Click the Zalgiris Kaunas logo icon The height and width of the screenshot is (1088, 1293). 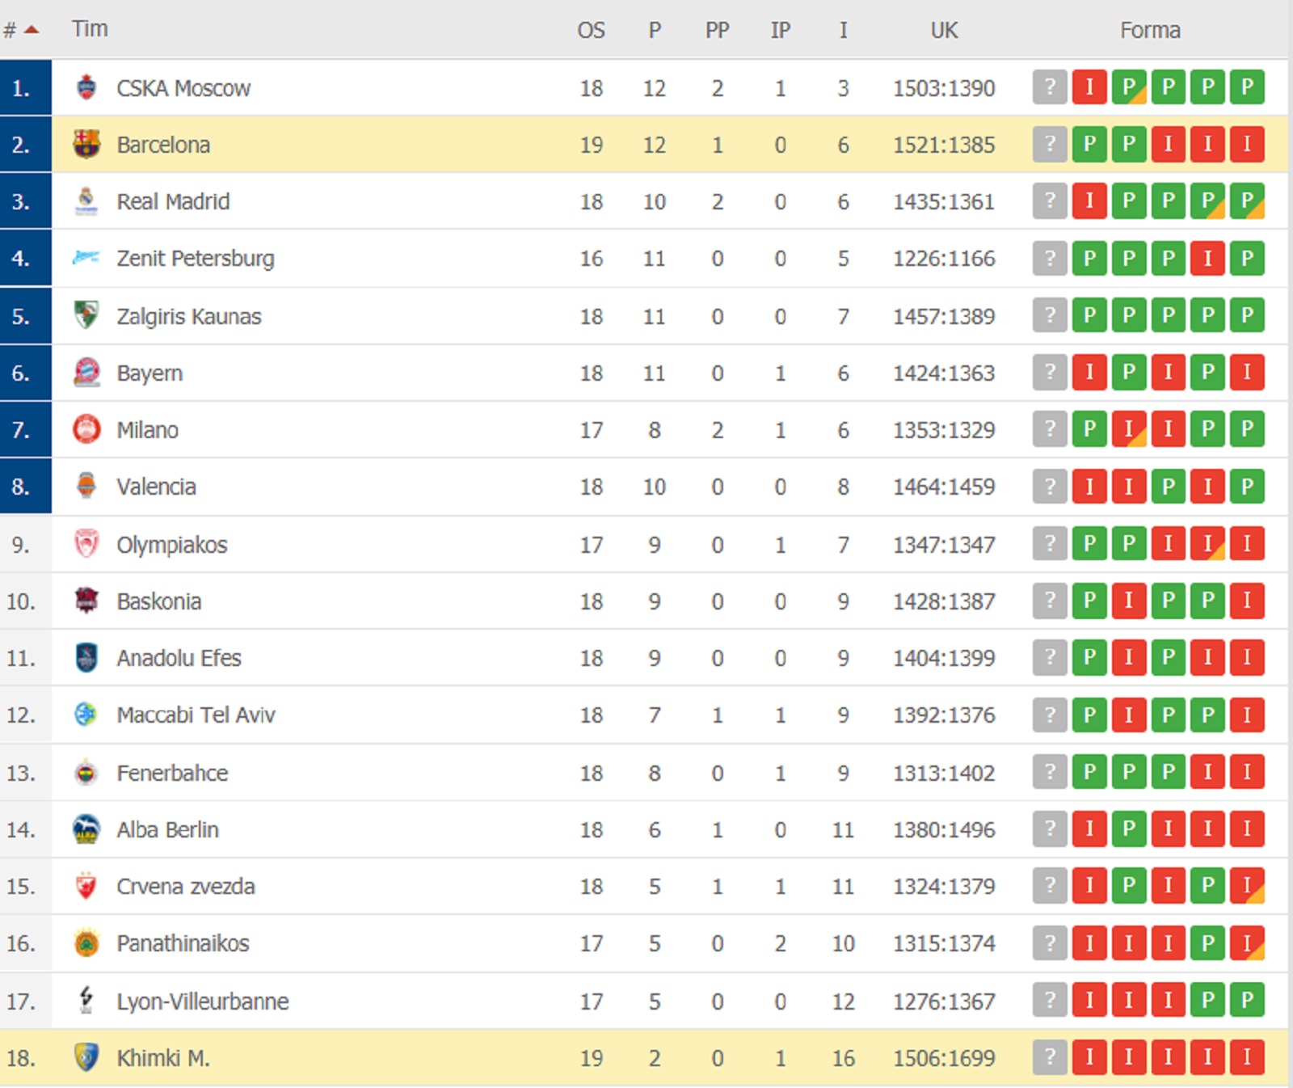tap(86, 315)
